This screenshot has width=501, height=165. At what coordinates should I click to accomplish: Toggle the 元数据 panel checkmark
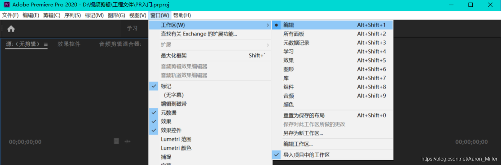point(154,113)
